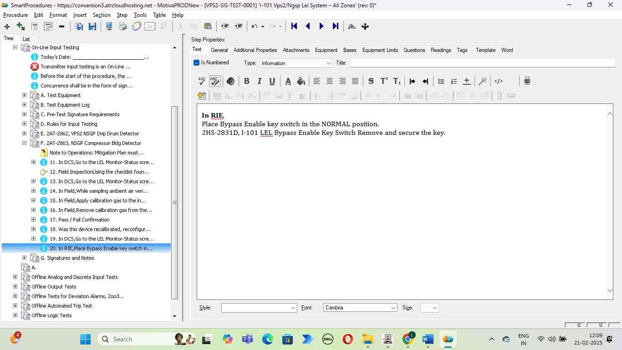Center align the step text
This screenshot has width=622, height=350.
(329, 81)
